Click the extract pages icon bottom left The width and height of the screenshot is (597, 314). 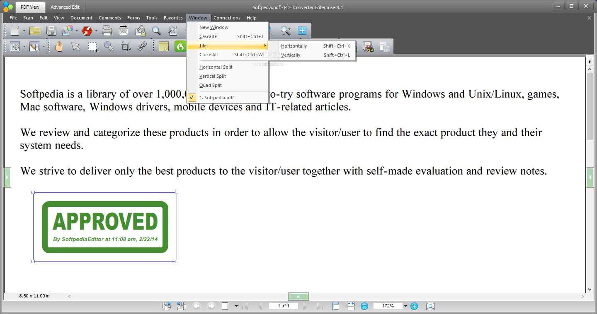tap(166, 306)
